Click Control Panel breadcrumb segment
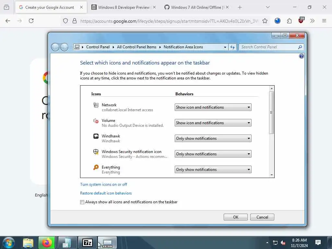Image resolution: width=332 pixels, height=249 pixels. (x=98, y=47)
